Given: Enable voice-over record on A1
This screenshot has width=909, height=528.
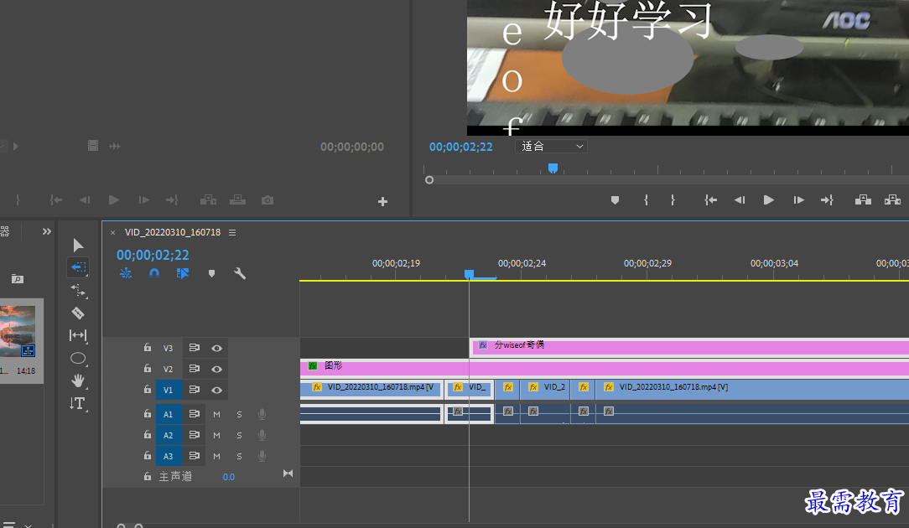Looking at the screenshot, I should pos(262,414).
